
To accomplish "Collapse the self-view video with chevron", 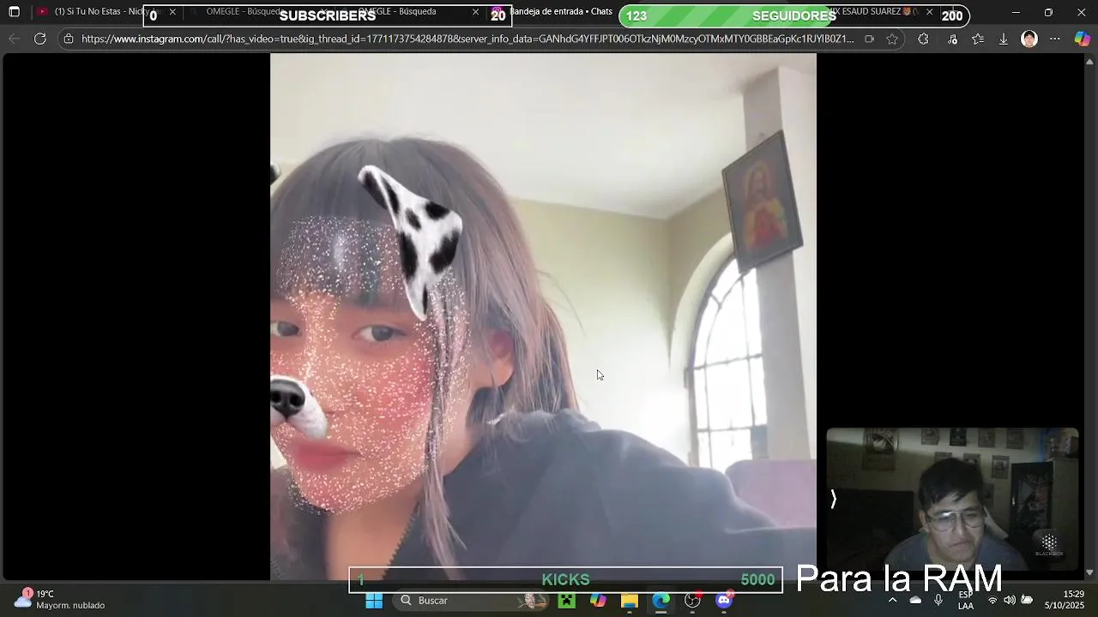I will pyautogui.click(x=833, y=499).
